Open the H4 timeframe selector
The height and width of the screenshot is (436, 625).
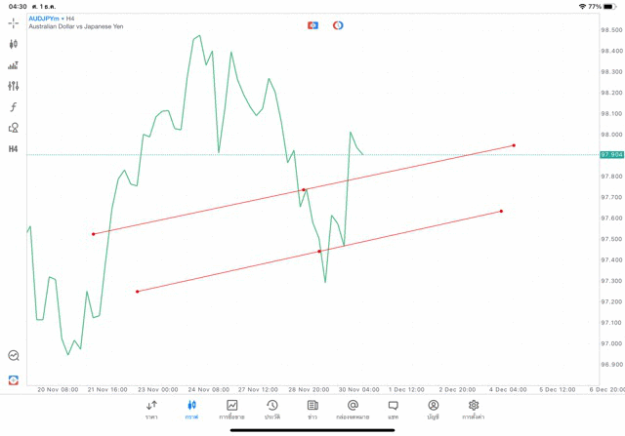14,149
